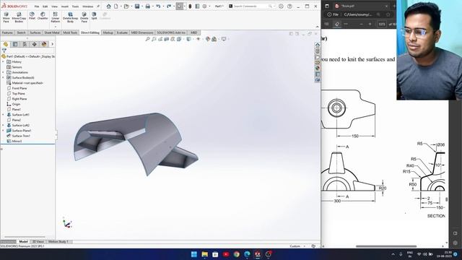Open the Tools menu
462x260 pixels.
point(75,6)
